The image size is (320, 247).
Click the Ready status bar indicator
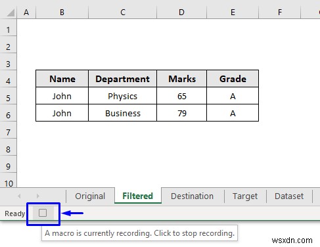pyautogui.click(x=15, y=213)
